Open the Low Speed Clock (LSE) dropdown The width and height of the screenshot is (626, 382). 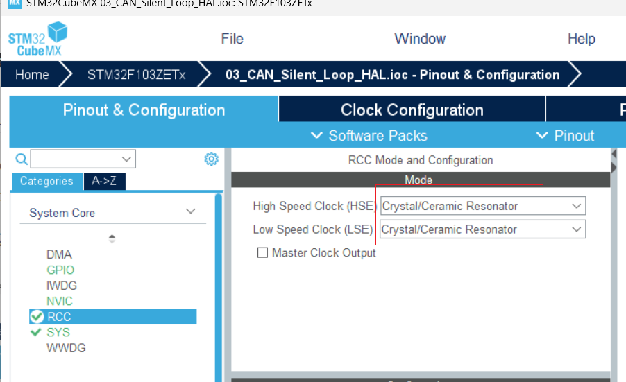pos(482,229)
